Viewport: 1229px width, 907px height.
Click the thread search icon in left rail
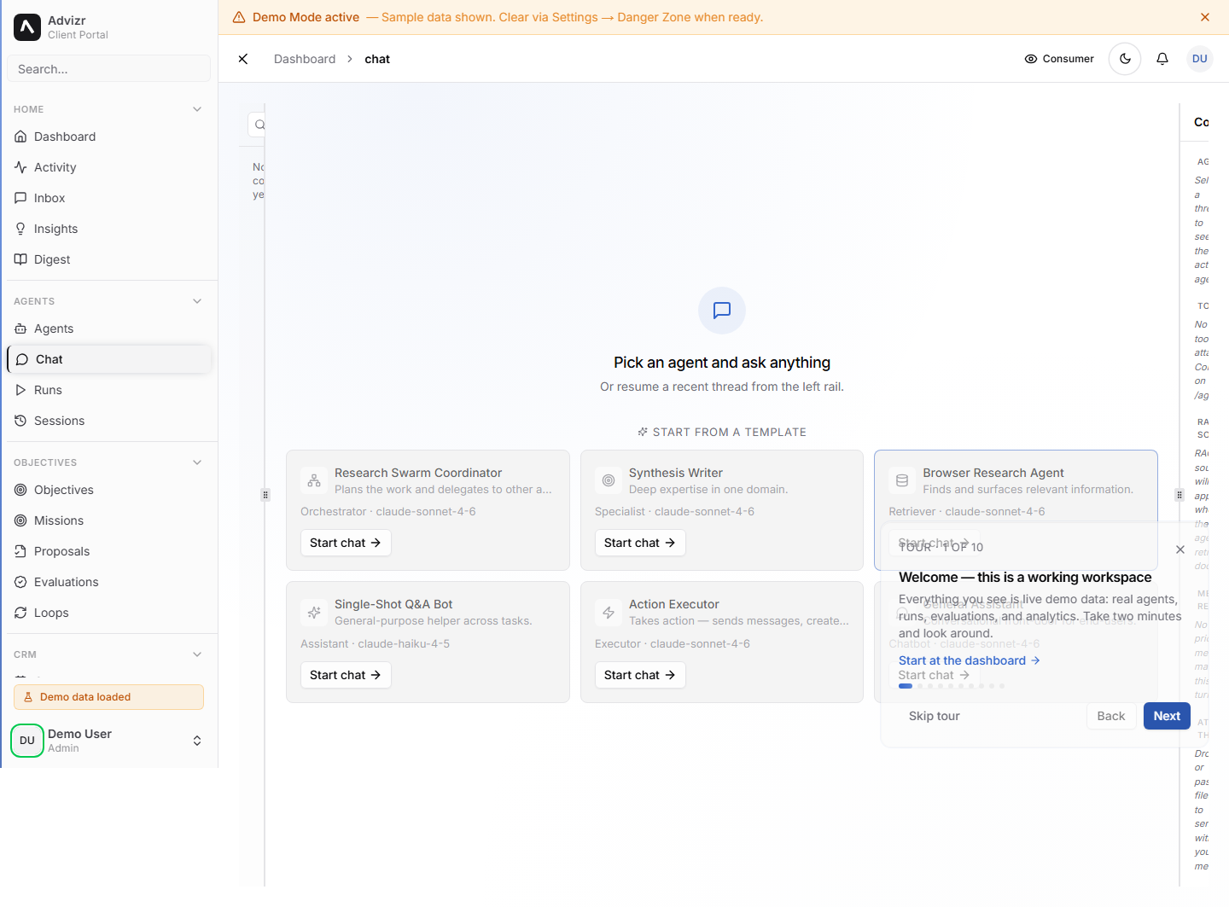[x=259, y=125]
